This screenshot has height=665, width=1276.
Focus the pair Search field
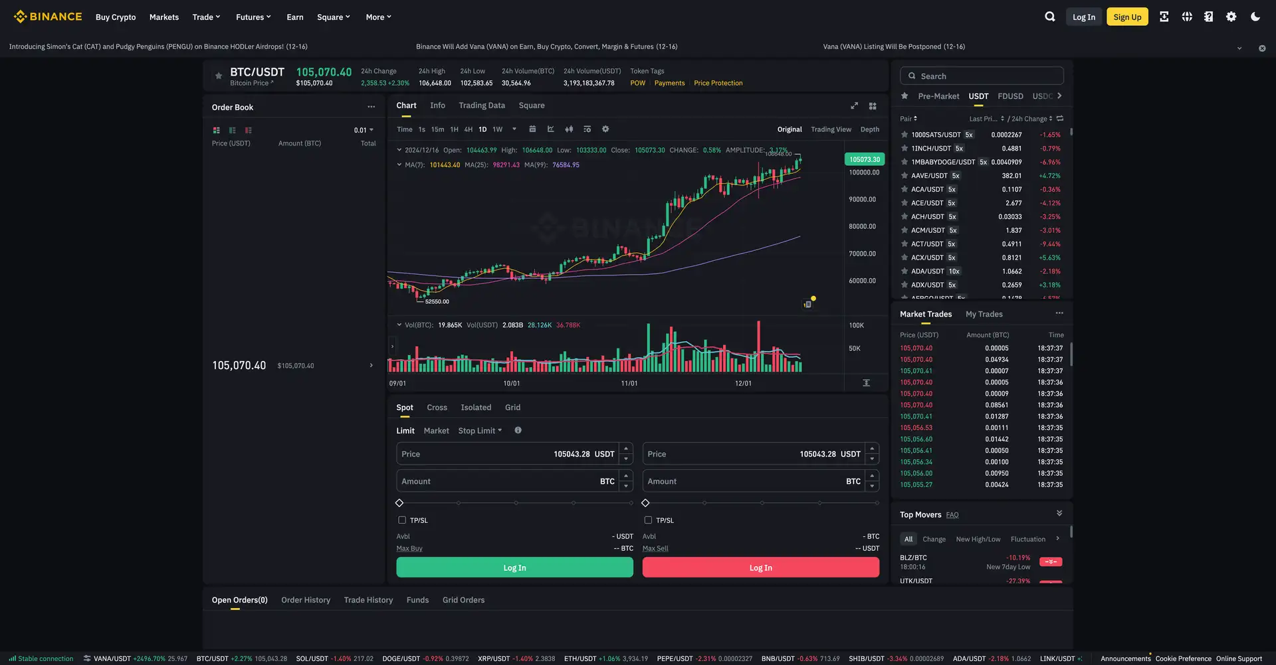pos(982,76)
